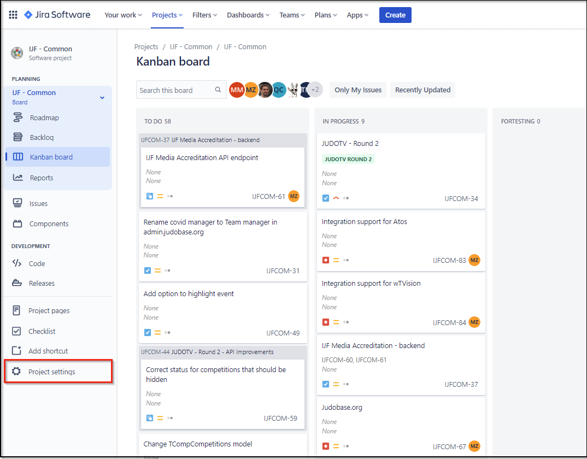
Task: Open card Correct status for competitions
Action: click(223, 394)
